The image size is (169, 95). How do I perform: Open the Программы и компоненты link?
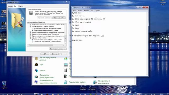point(104,82)
